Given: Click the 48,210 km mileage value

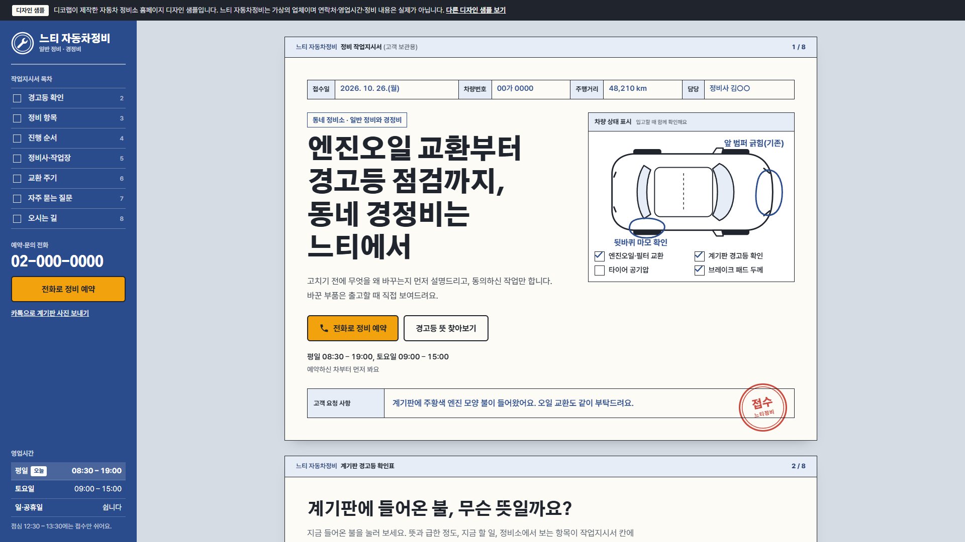Looking at the screenshot, I should [x=628, y=88].
